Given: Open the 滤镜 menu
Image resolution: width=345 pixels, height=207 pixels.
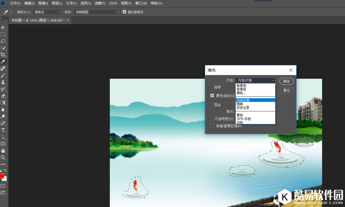Looking at the screenshot, I should coord(100,3).
